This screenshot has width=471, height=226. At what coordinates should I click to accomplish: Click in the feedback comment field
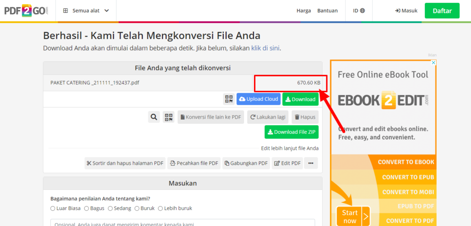click(182, 222)
